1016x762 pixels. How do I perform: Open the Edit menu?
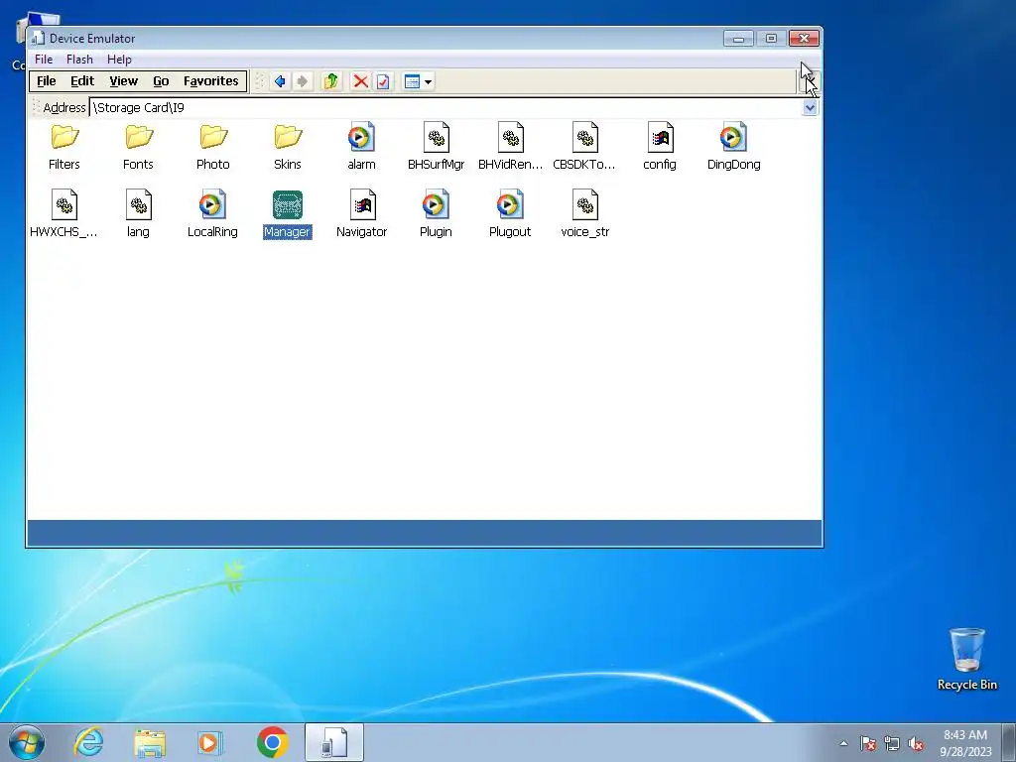82,81
